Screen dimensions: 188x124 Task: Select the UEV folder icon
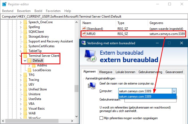(25, 85)
